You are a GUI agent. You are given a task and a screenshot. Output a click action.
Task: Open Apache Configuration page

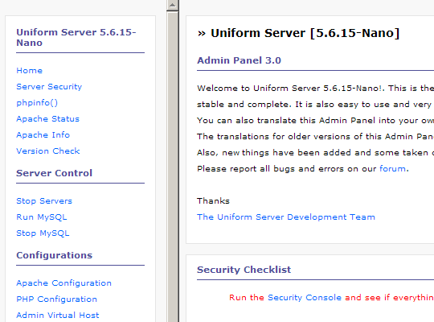tap(63, 283)
